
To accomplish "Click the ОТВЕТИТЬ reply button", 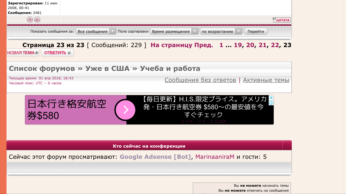I will tap(57, 53).
